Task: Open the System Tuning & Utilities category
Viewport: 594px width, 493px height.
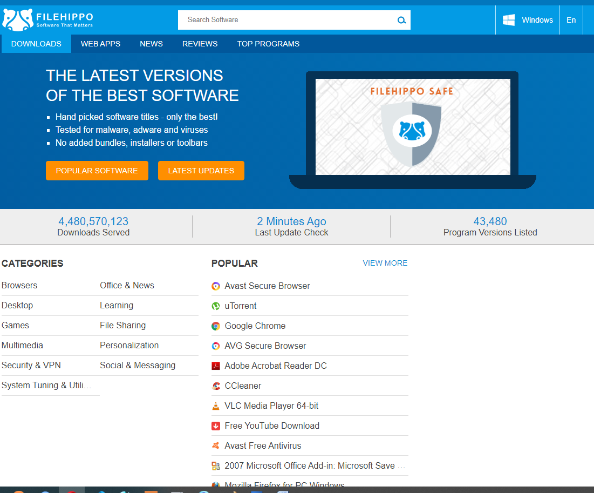Action: tap(46, 386)
